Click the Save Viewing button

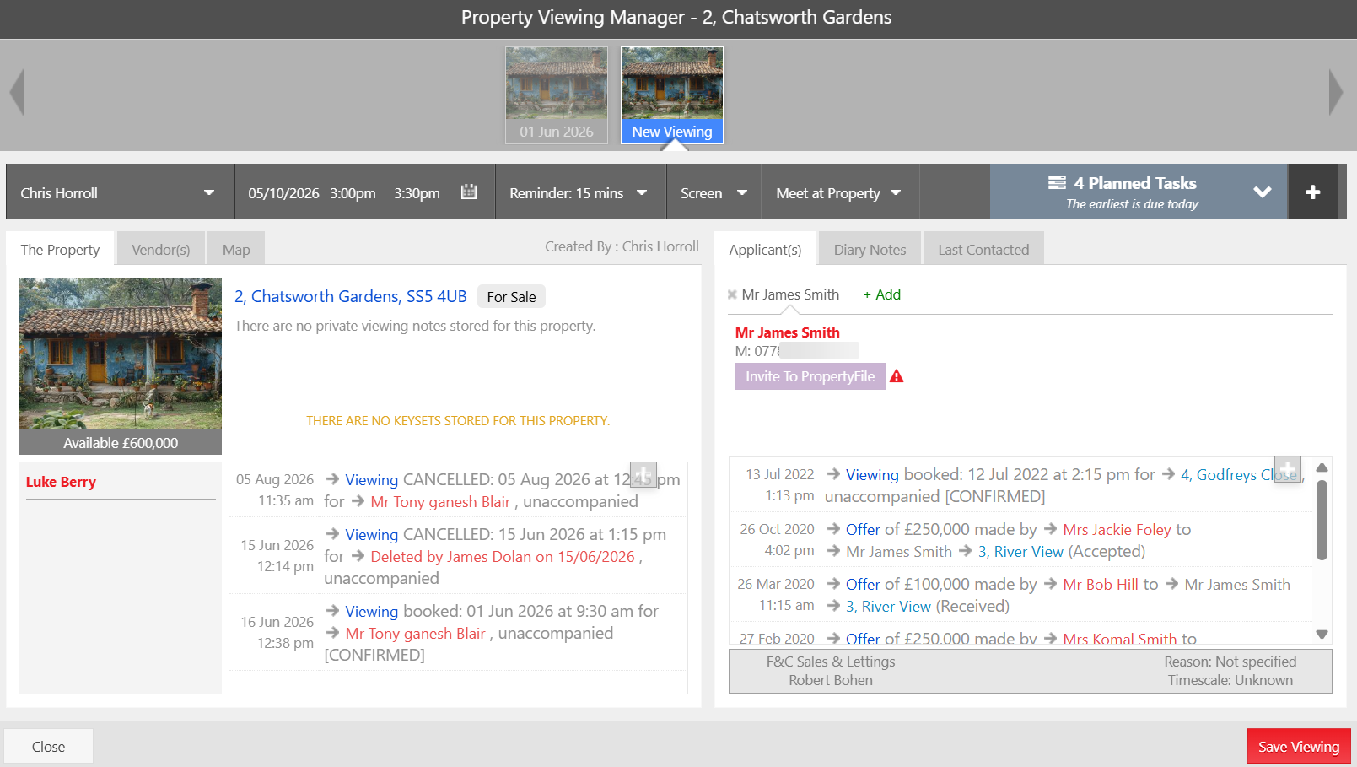tap(1299, 746)
